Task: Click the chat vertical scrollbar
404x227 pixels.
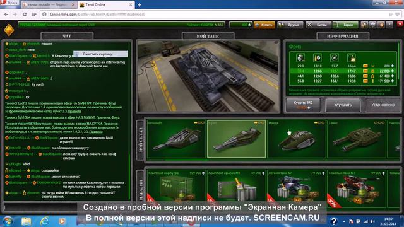Action: click(129, 177)
